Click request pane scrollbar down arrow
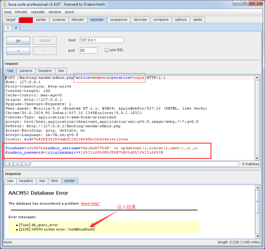 tap(257, 158)
